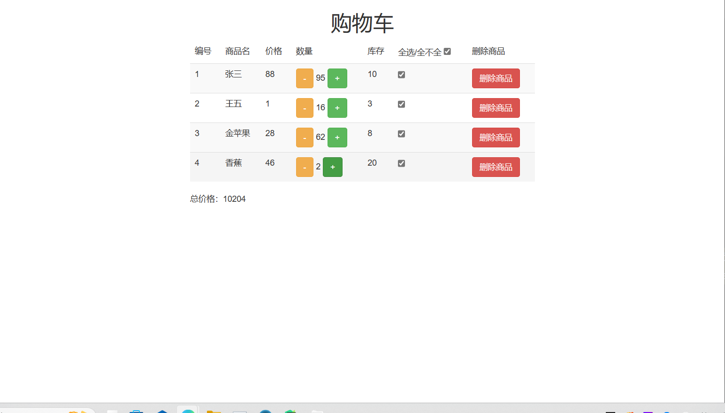Increase quantity for 金苹果
The height and width of the screenshot is (413, 725).
[x=337, y=138]
